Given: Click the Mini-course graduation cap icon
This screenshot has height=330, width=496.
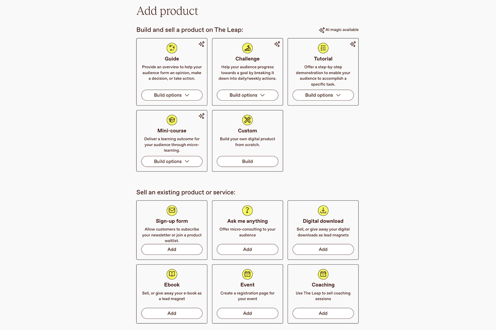Looking at the screenshot, I should (172, 120).
